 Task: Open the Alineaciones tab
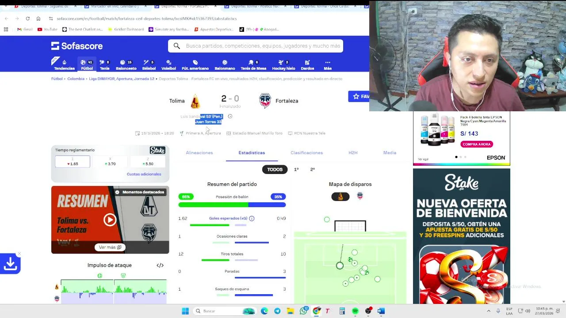pyautogui.click(x=199, y=153)
